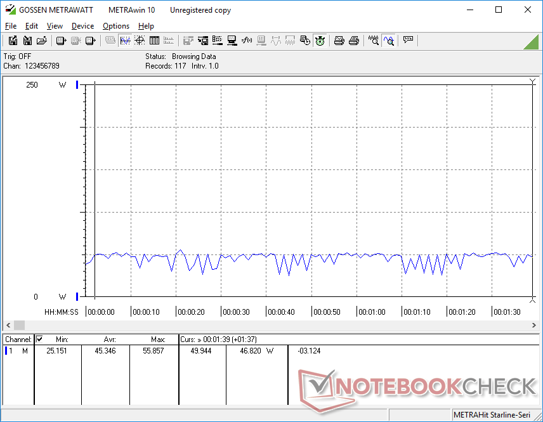Click the printer icon

pos(353,41)
